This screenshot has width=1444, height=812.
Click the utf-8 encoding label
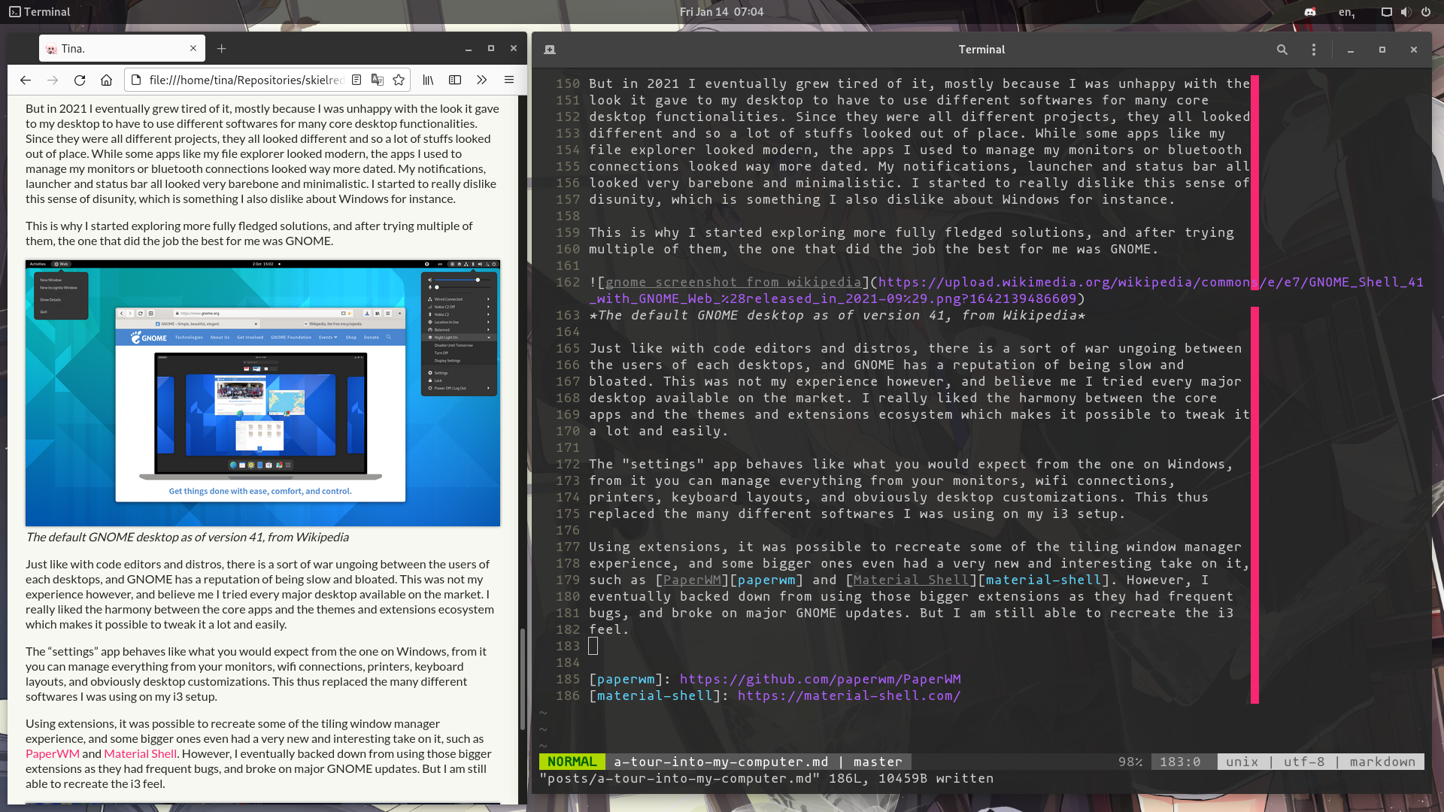click(1304, 762)
